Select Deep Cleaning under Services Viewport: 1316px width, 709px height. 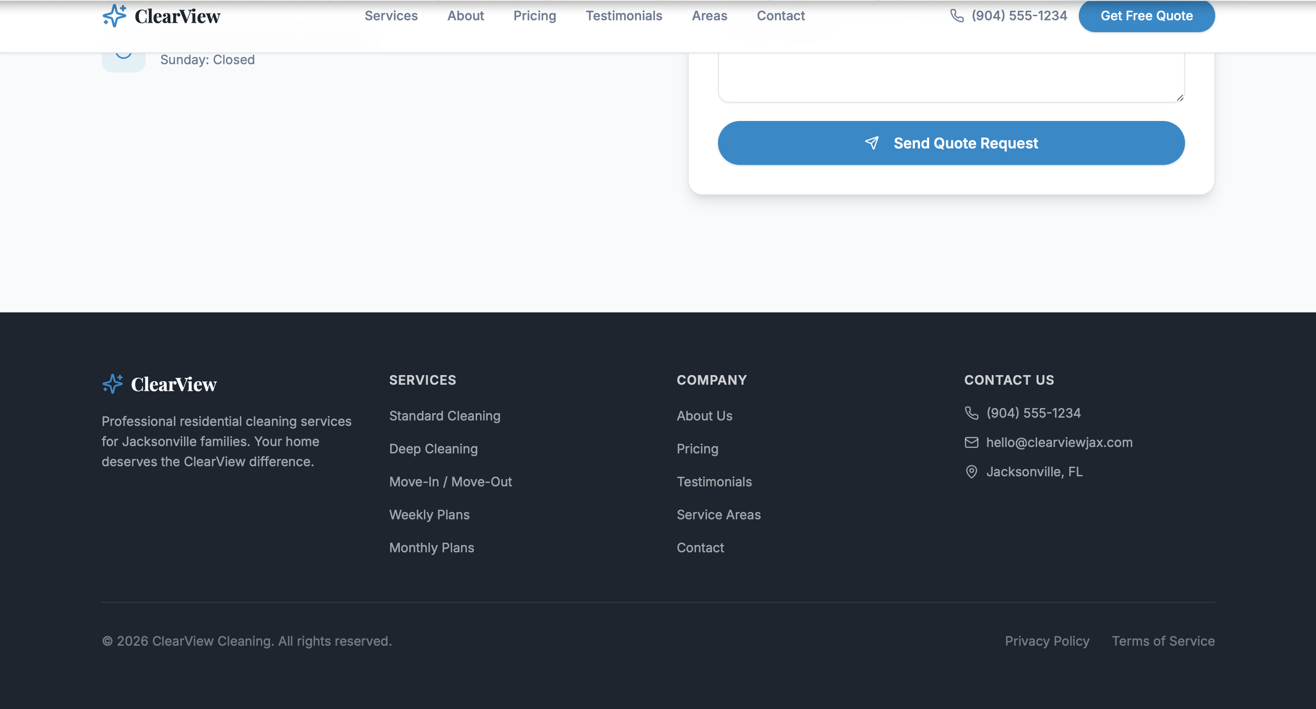433,448
